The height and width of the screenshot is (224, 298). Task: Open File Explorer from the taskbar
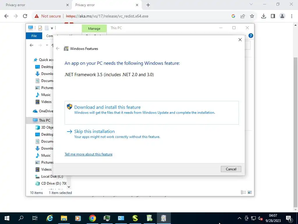(x=64, y=218)
